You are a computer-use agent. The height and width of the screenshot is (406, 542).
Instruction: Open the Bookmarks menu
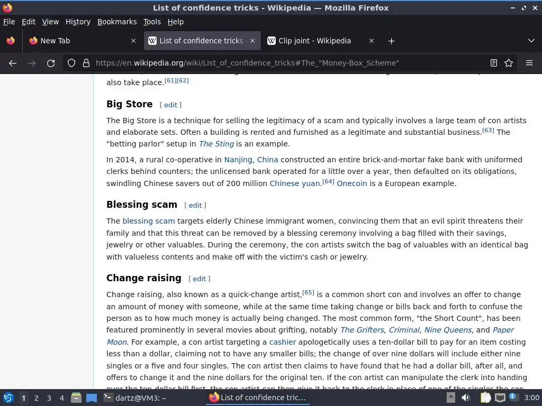(x=117, y=22)
